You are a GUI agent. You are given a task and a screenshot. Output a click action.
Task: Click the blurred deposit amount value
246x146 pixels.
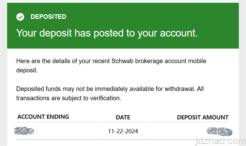click(x=219, y=131)
